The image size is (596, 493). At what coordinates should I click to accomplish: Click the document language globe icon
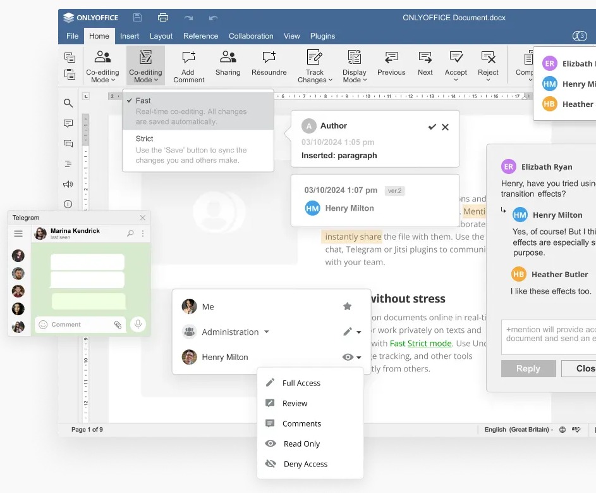[x=563, y=430]
